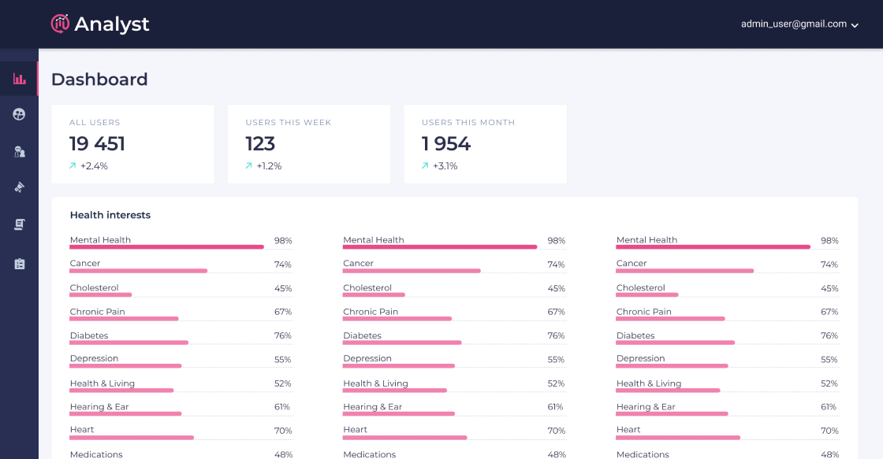Click the Health interests heading
The height and width of the screenshot is (459, 883).
(110, 215)
